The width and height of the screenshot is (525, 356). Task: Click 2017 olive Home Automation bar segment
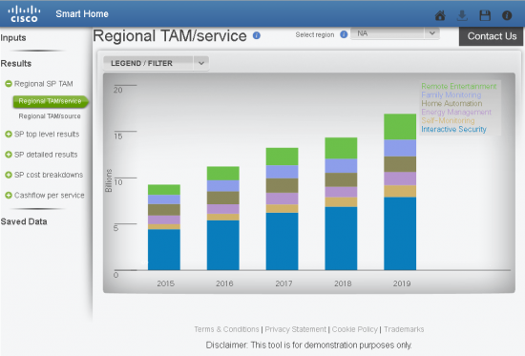point(282,185)
